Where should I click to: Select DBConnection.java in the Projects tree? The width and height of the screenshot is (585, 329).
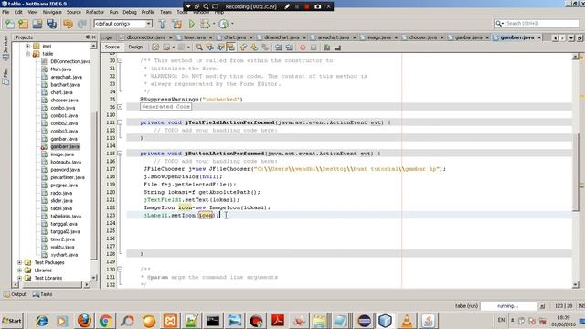point(70,61)
